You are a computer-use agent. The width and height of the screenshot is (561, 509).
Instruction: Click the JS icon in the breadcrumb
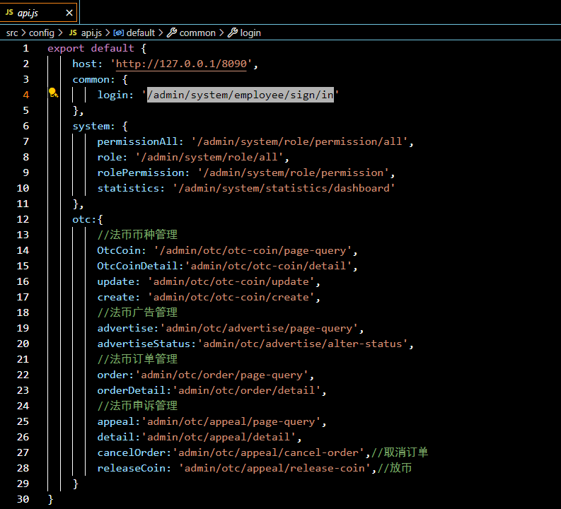coord(73,33)
